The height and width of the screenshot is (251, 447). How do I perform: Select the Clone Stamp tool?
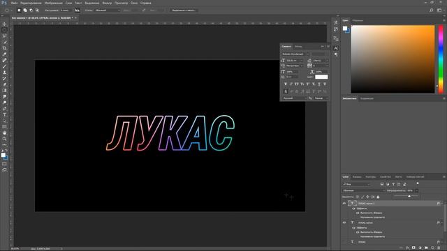coord(4,73)
